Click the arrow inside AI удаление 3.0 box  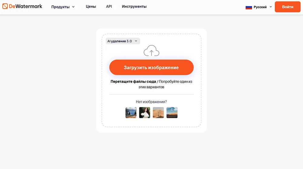pyautogui.click(x=136, y=41)
